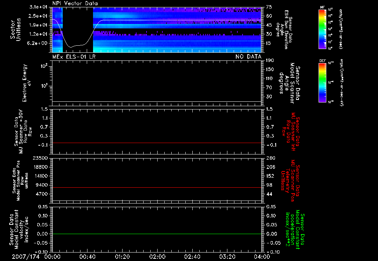Click the 152 telemetry tick value
The image size is (378, 261).
click(271, 176)
